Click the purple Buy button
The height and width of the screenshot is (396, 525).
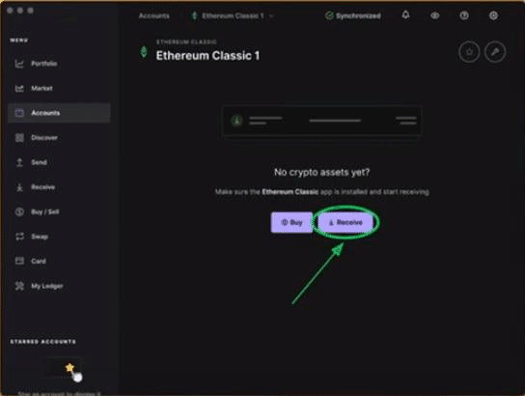tap(291, 222)
